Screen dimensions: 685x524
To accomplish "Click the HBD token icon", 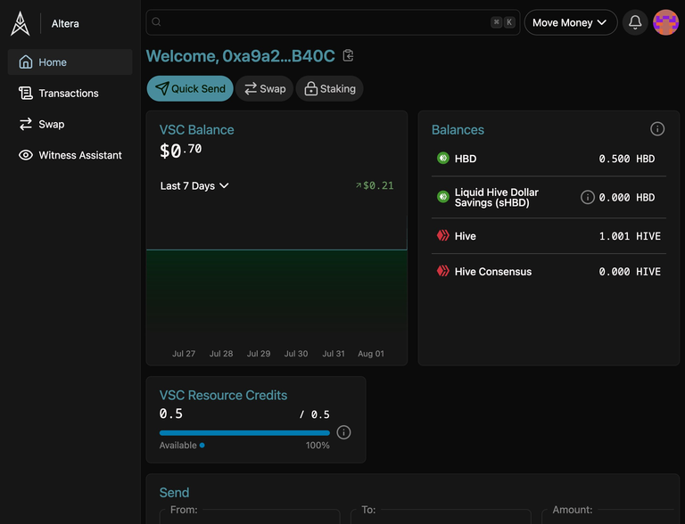I will pos(443,158).
